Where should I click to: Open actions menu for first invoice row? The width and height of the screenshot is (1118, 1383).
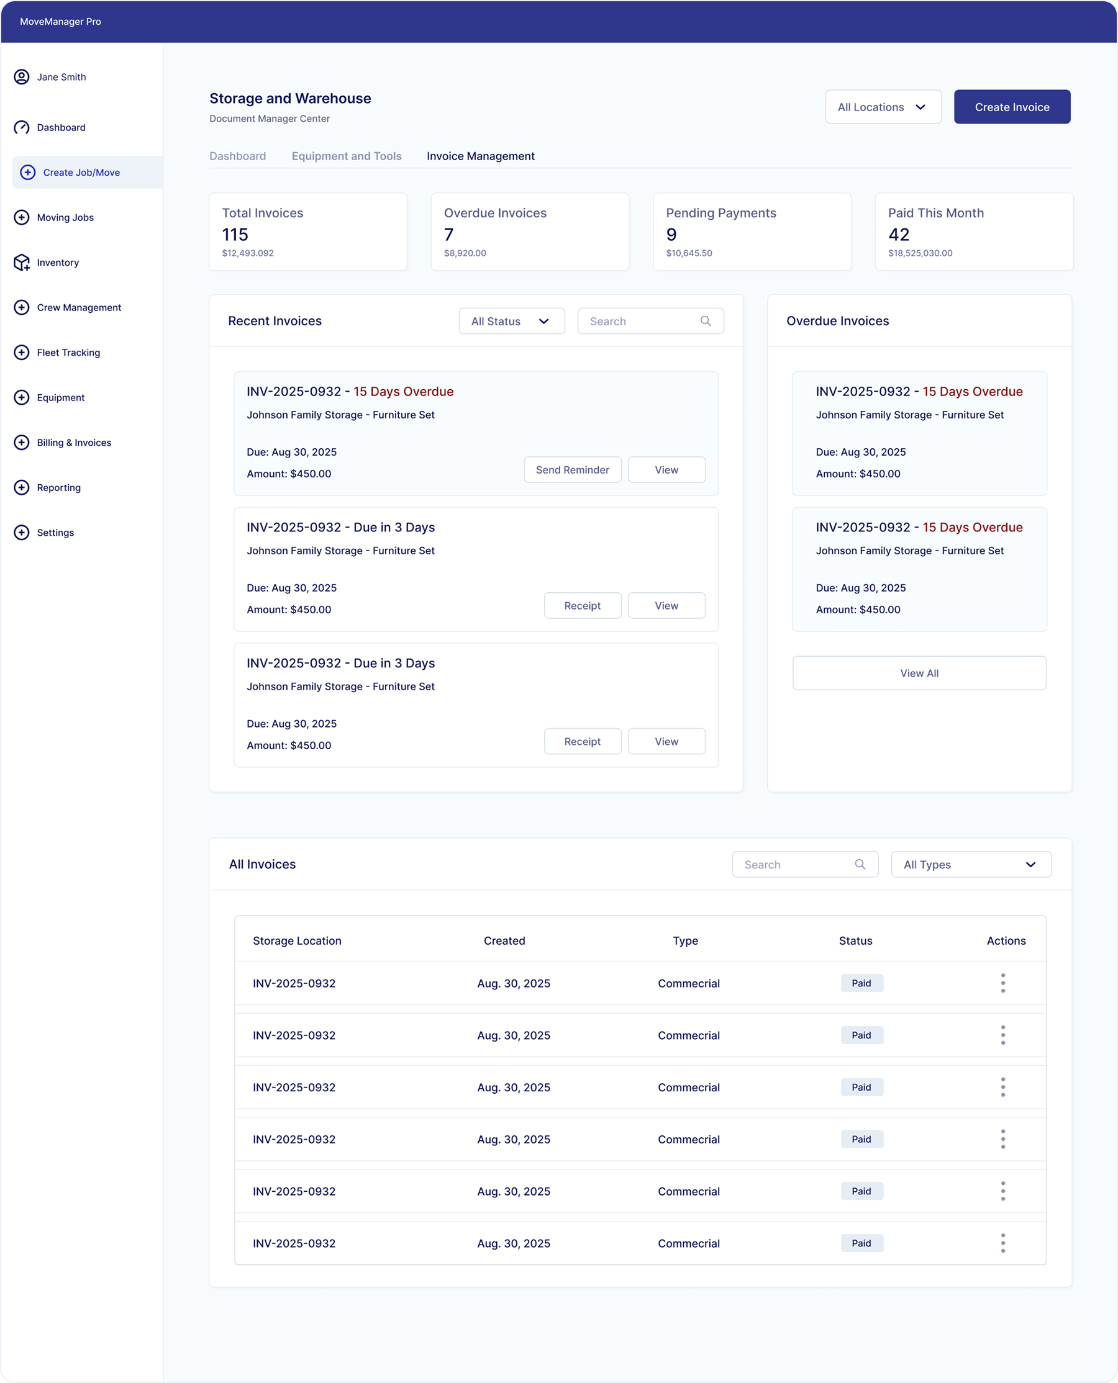[1002, 983]
